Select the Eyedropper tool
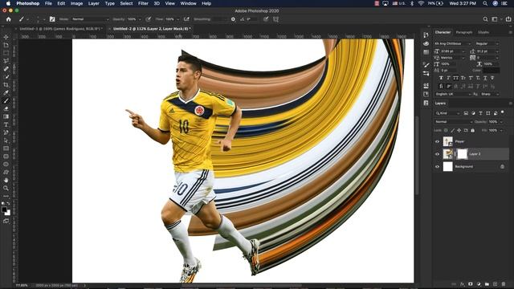 [x=6, y=93]
